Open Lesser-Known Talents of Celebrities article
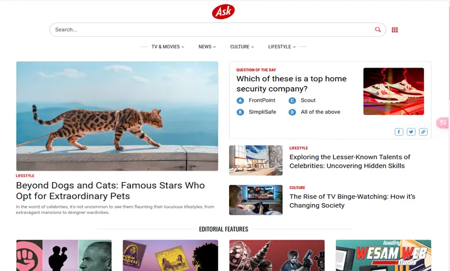This screenshot has width=450, height=271. pos(350,161)
